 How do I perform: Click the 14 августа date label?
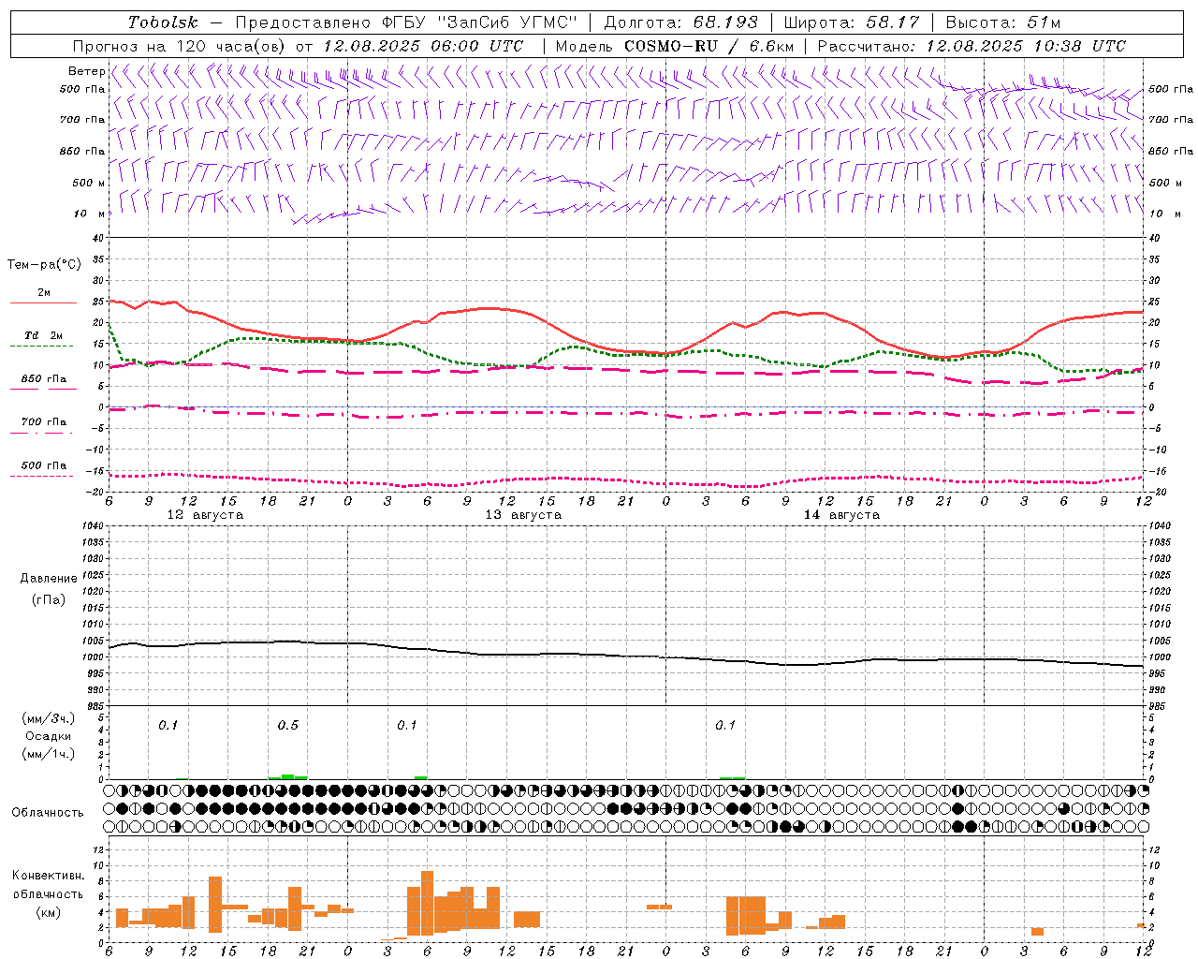[841, 515]
